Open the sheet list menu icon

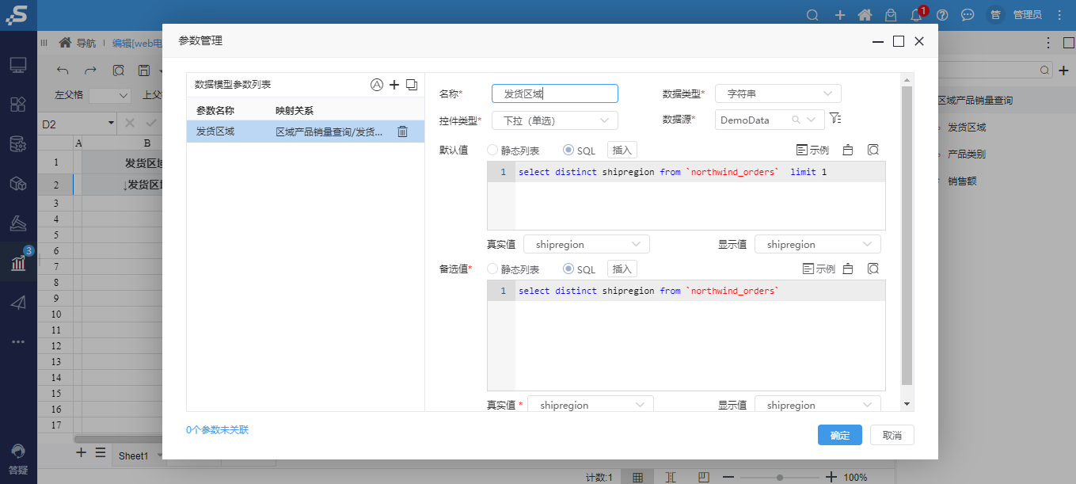pos(101,453)
